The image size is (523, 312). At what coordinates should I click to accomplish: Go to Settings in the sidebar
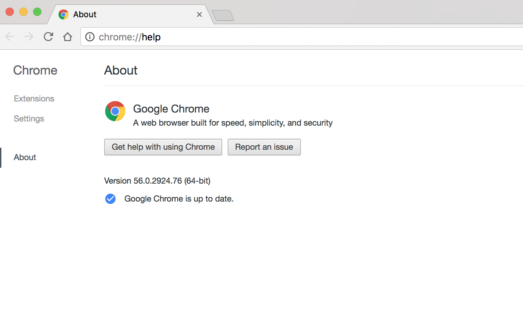click(x=29, y=119)
